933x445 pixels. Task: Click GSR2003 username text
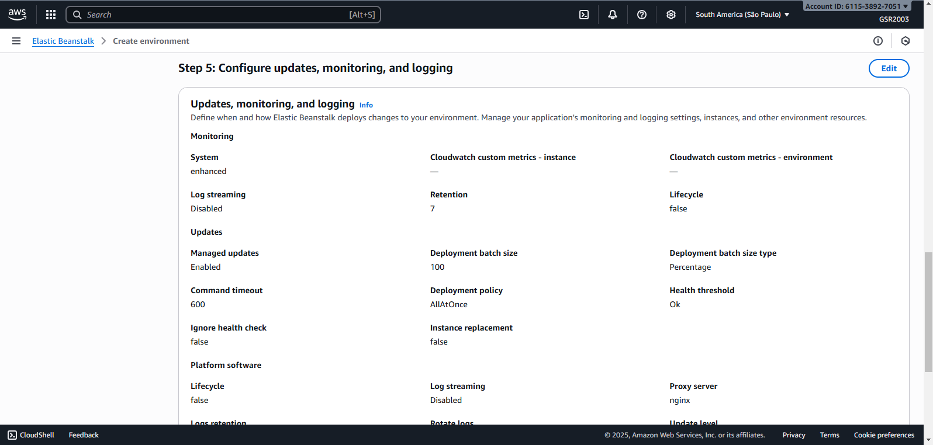click(x=894, y=19)
